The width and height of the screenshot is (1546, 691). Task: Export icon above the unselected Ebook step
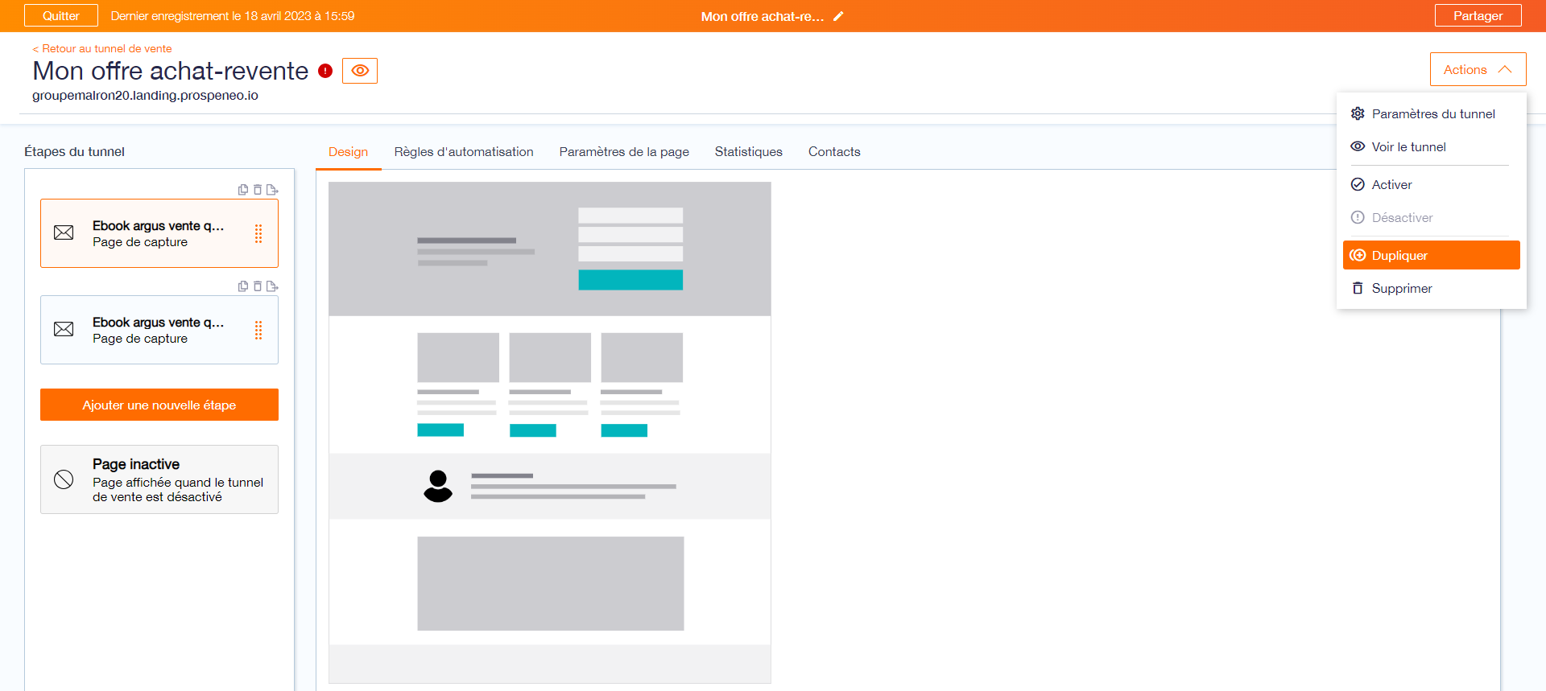click(272, 286)
